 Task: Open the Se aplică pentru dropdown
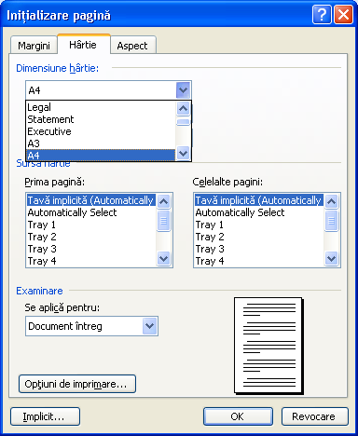149,326
